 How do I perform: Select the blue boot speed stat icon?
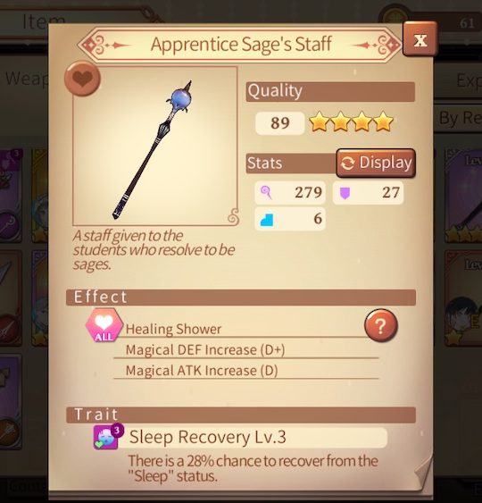(x=267, y=220)
